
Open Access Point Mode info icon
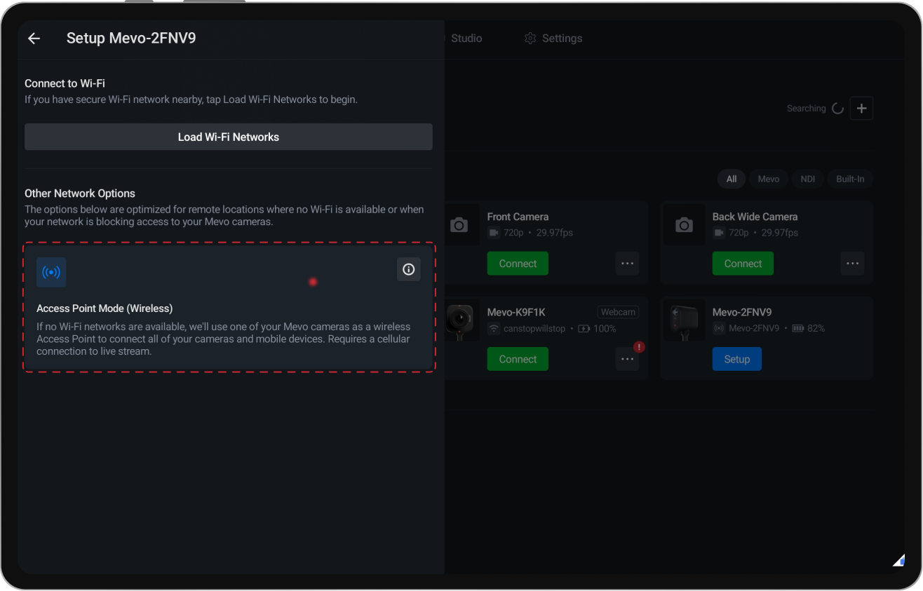(409, 269)
